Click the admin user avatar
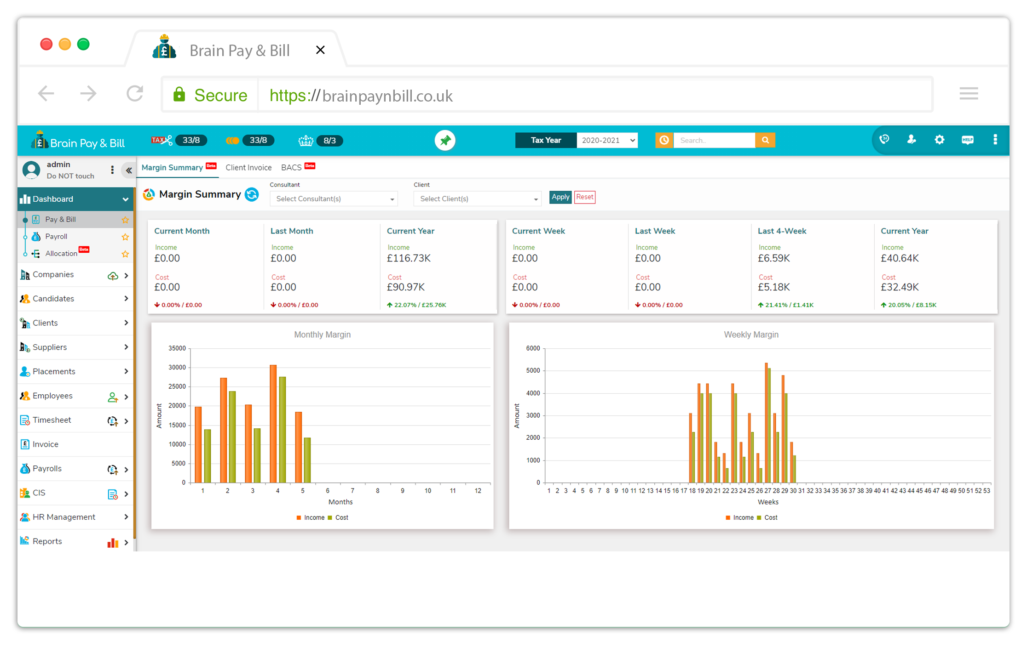The image size is (1027, 647). pos(31,170)
